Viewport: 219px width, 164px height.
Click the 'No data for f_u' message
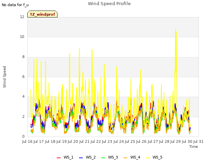pos(15,5)
